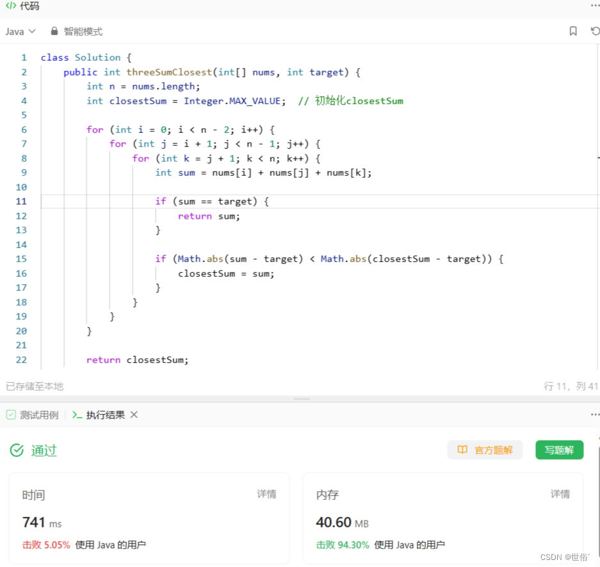
Task: Click the 代码 panel title
Action: 30,6
